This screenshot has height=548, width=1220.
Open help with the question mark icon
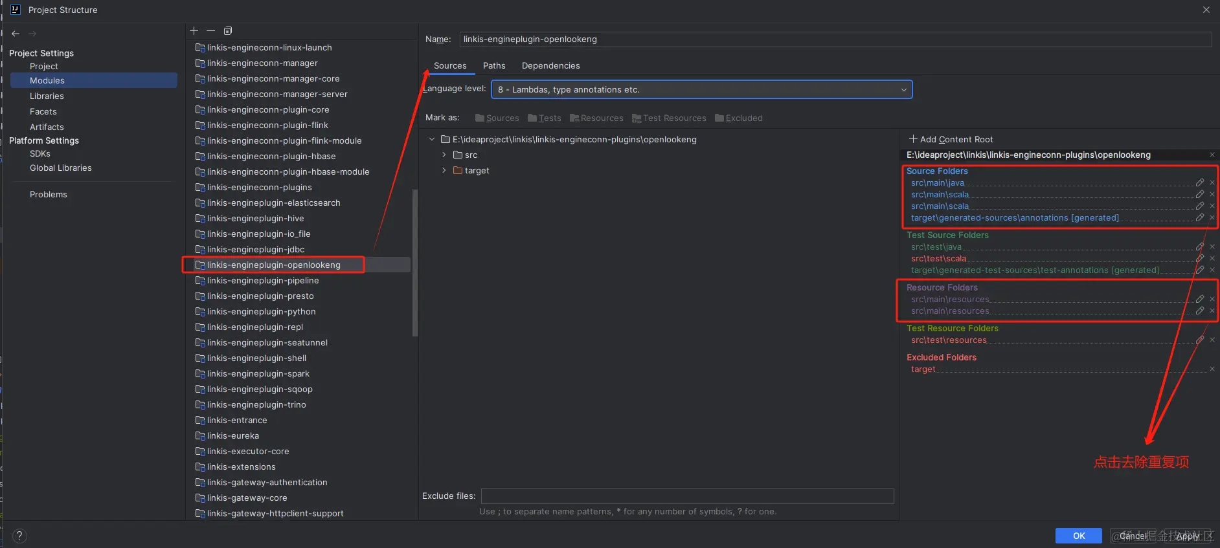[19, 536]
